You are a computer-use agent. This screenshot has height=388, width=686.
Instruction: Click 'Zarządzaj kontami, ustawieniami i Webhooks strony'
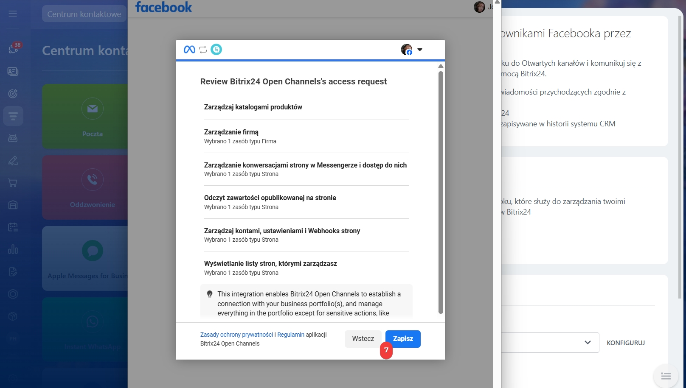coord(282,231)
